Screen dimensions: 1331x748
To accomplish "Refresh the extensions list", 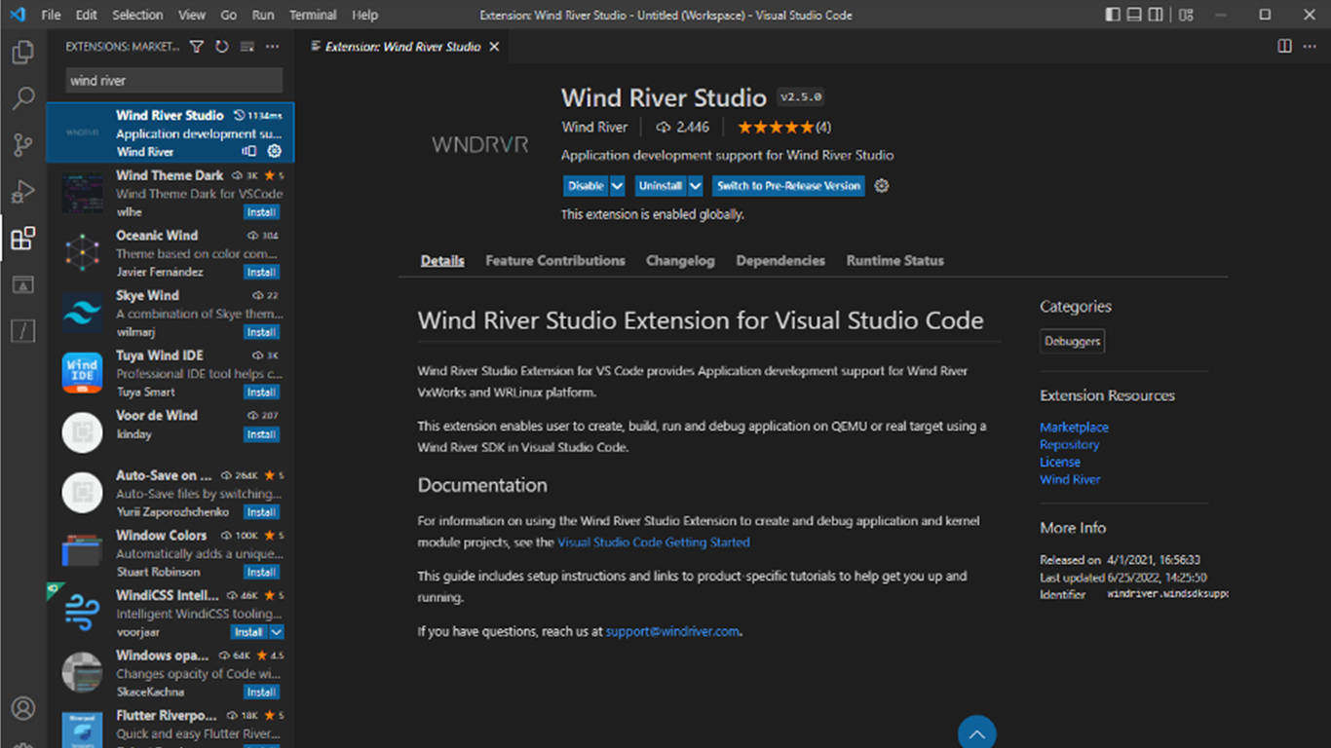I will pyautogui.click(x=222, y=47).
